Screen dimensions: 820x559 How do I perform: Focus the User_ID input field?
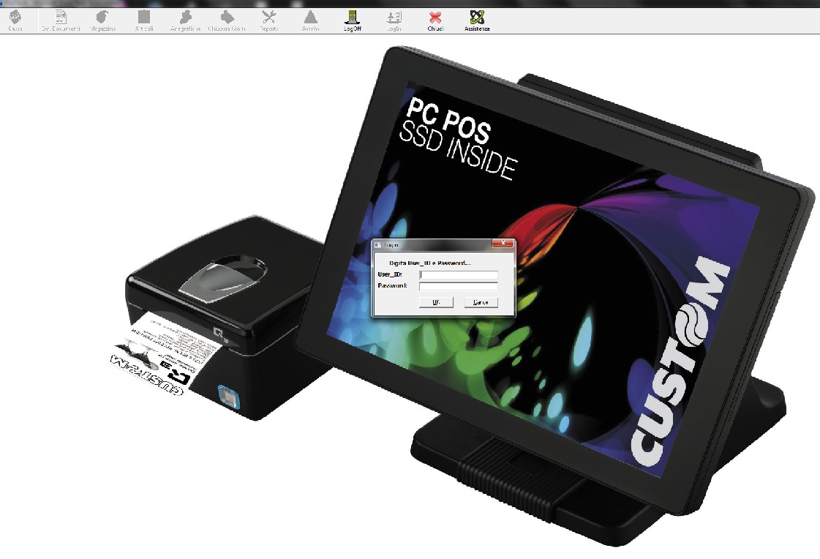[x=459, y=274]
